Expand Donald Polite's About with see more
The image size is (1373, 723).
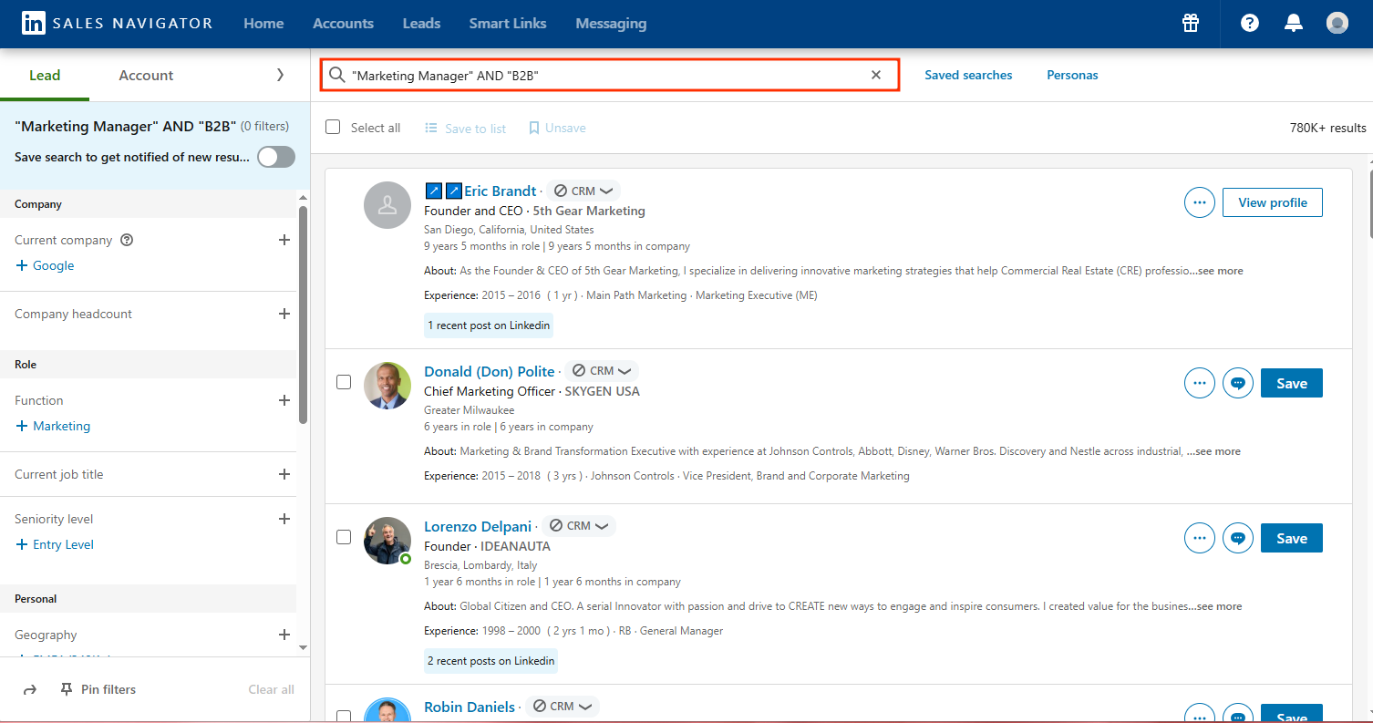point(1218,451)
